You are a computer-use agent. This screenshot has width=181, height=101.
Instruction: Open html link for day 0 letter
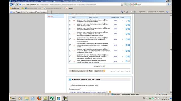coord(115,61)
